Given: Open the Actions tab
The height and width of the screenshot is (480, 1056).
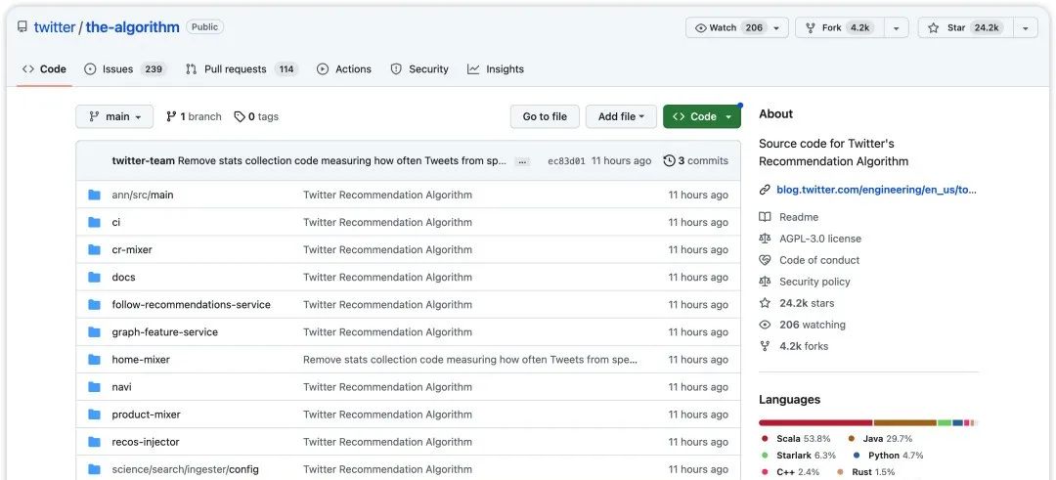Looking at the screenshot, I should 344,68.
